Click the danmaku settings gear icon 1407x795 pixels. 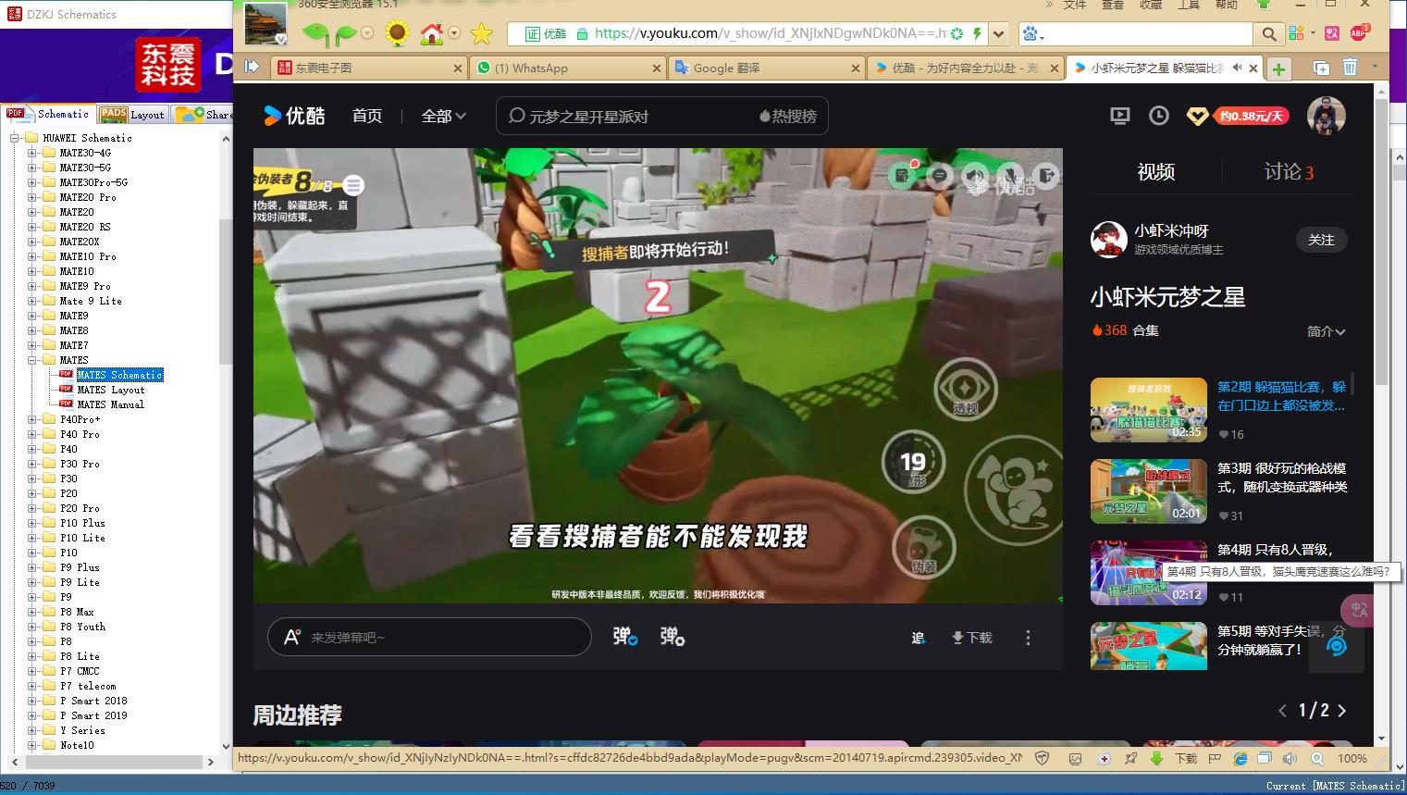coord(673,637)
